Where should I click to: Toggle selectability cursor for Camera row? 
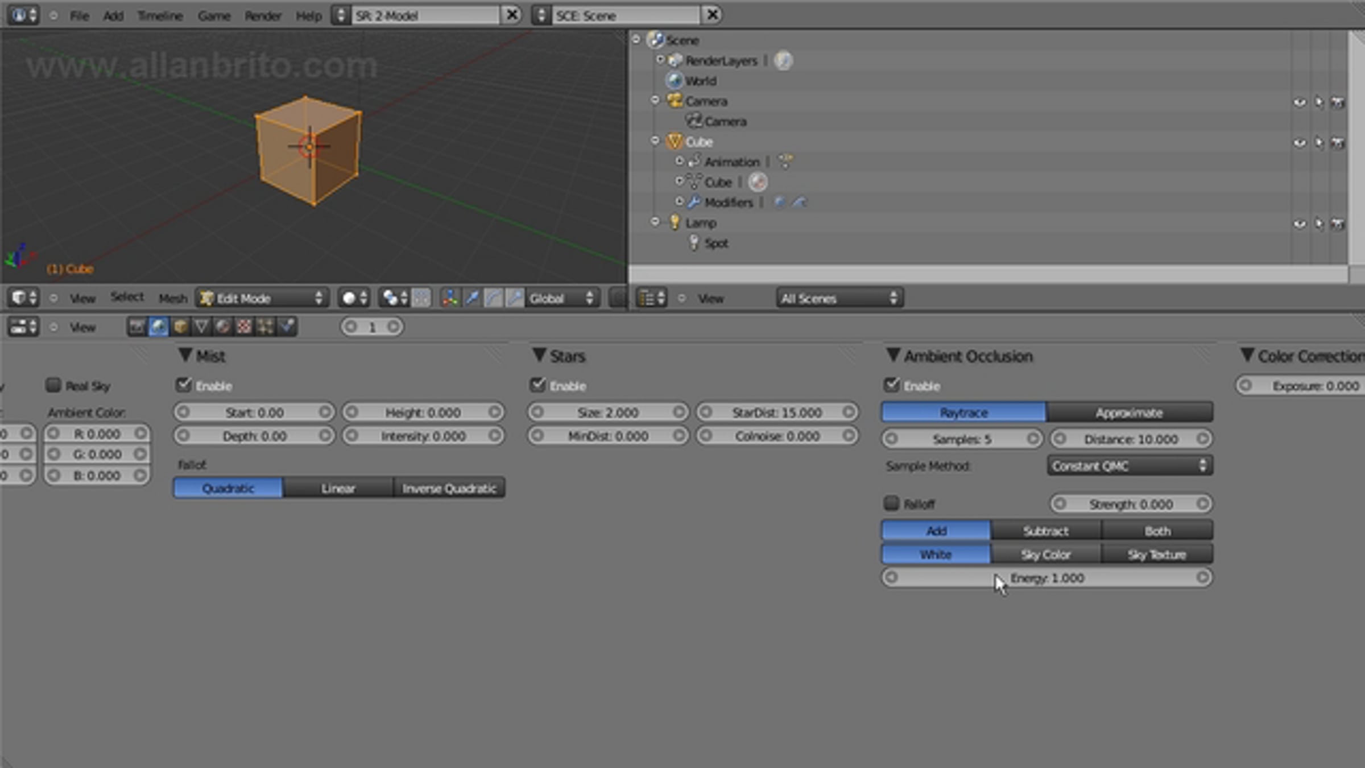pyautogui.click(x=1319, y=102)
